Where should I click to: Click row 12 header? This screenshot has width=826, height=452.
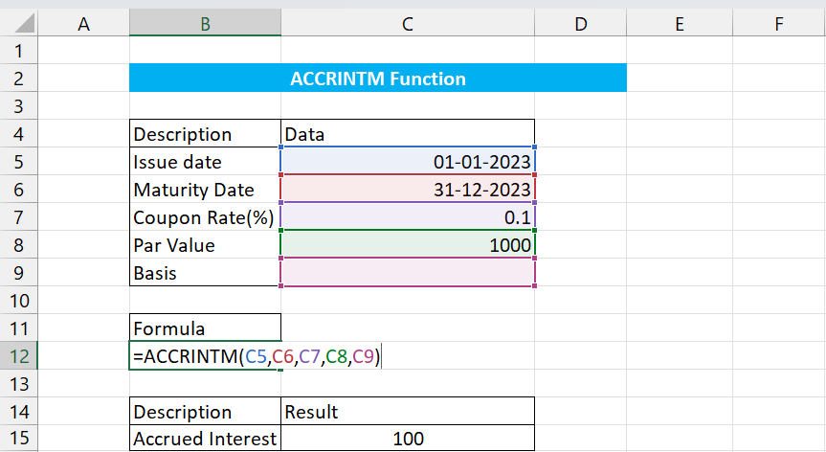pyautogui.click(x=19, y=357)
